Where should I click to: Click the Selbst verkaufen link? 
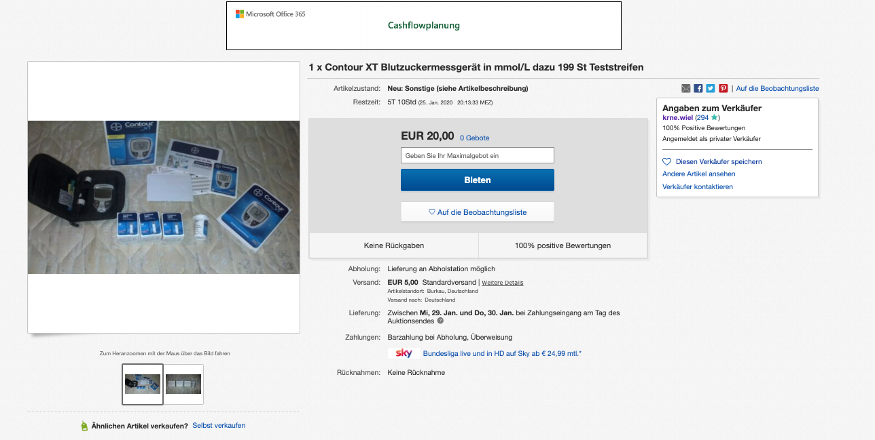pos(219,426)
